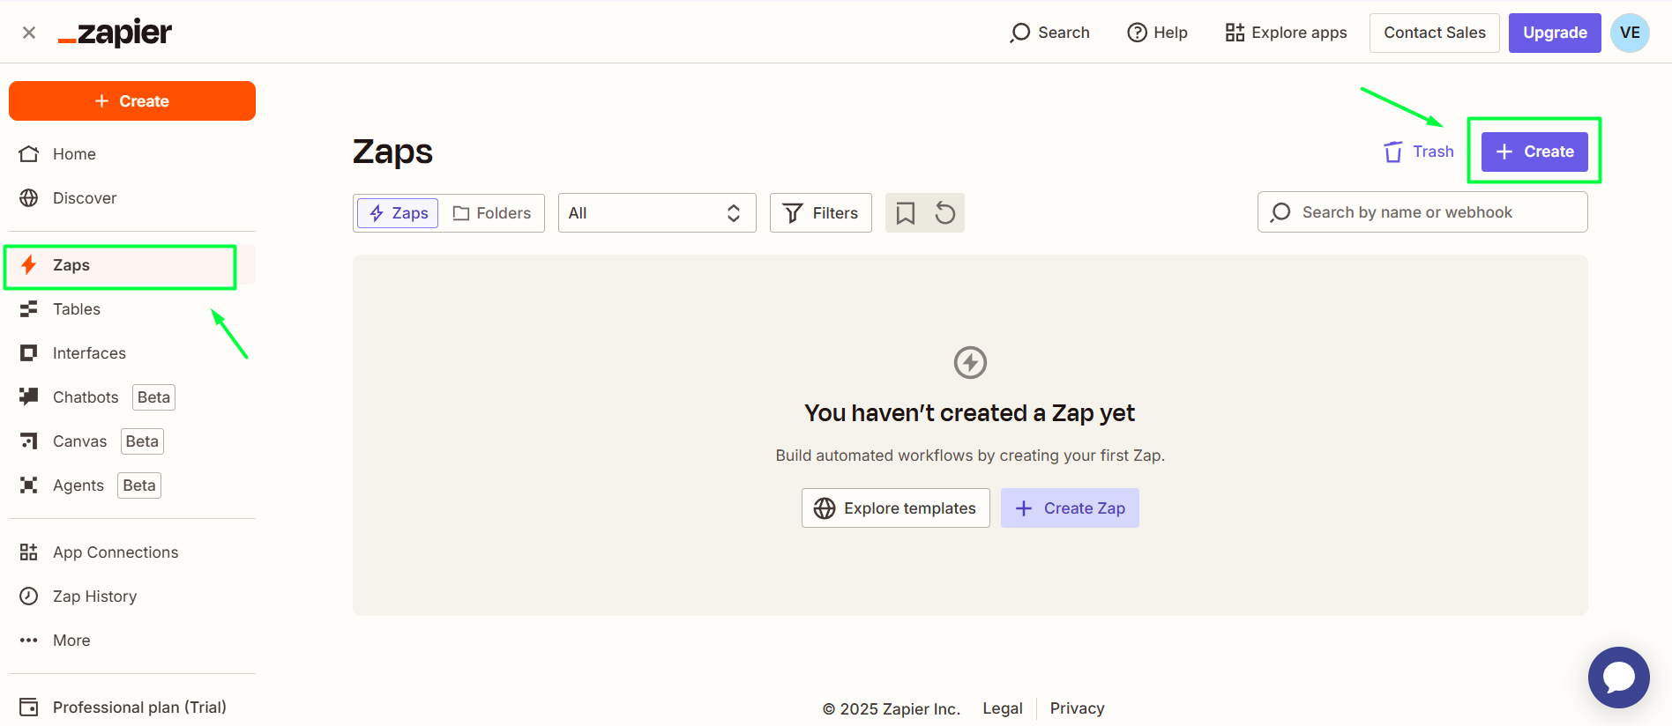Viewport: 1672px width, 726px height.
Task: Click the Filters funnel icon
Action: click(x=793, y=213)
